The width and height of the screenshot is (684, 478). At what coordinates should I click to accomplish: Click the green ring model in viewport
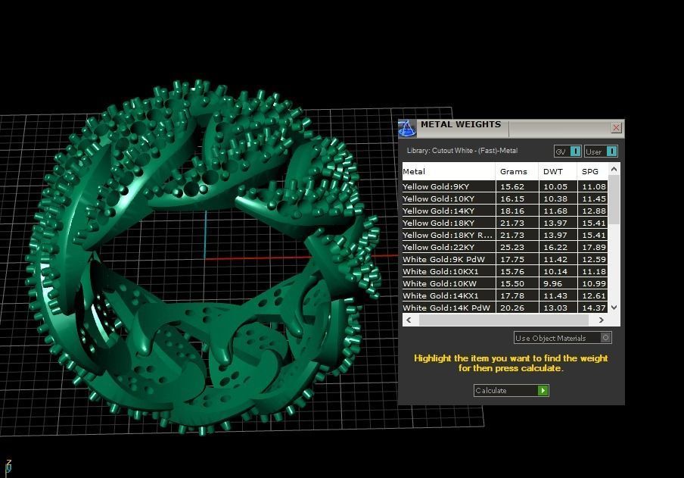(x=203, y=258)
